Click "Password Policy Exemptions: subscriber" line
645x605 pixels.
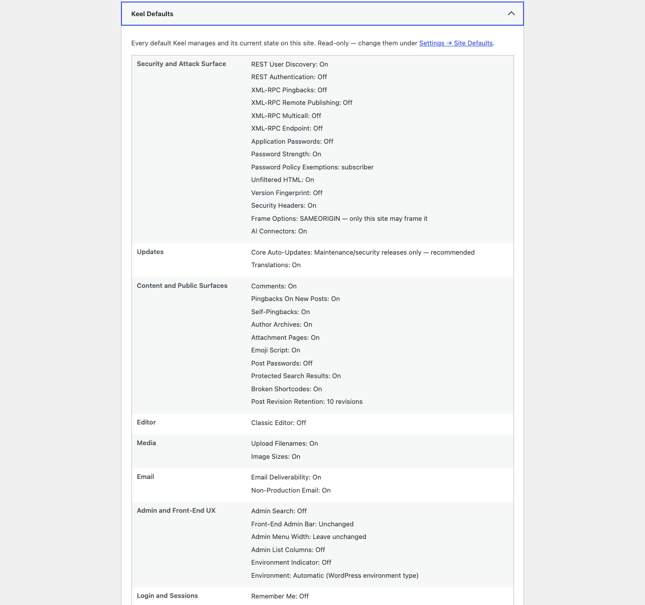[x=312, y=167]
